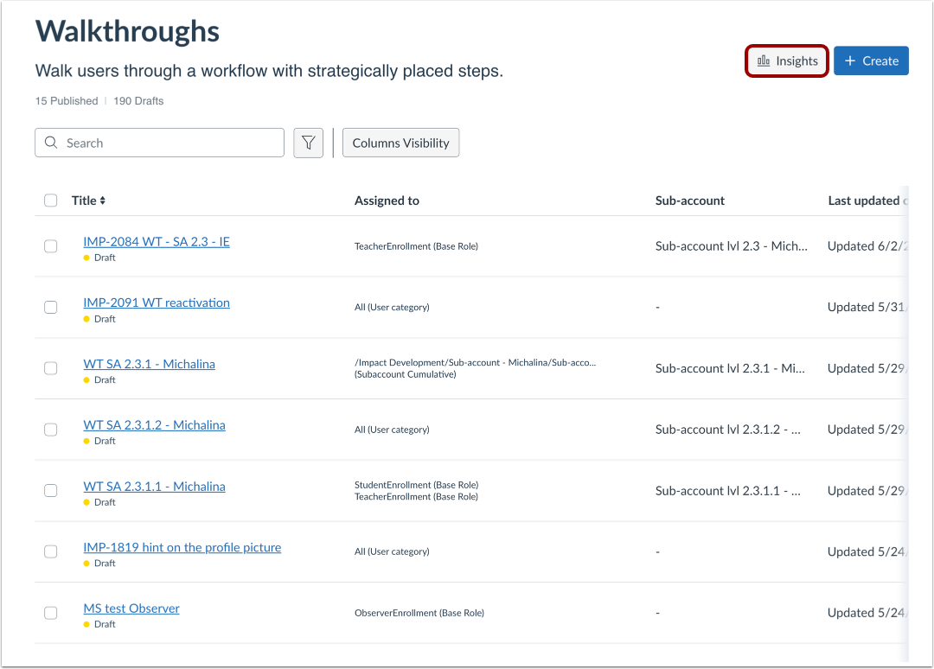Image resolution: width=934 pixels, height=669 pixels.
Task: Click the Insights button
Action: (786, 61)
